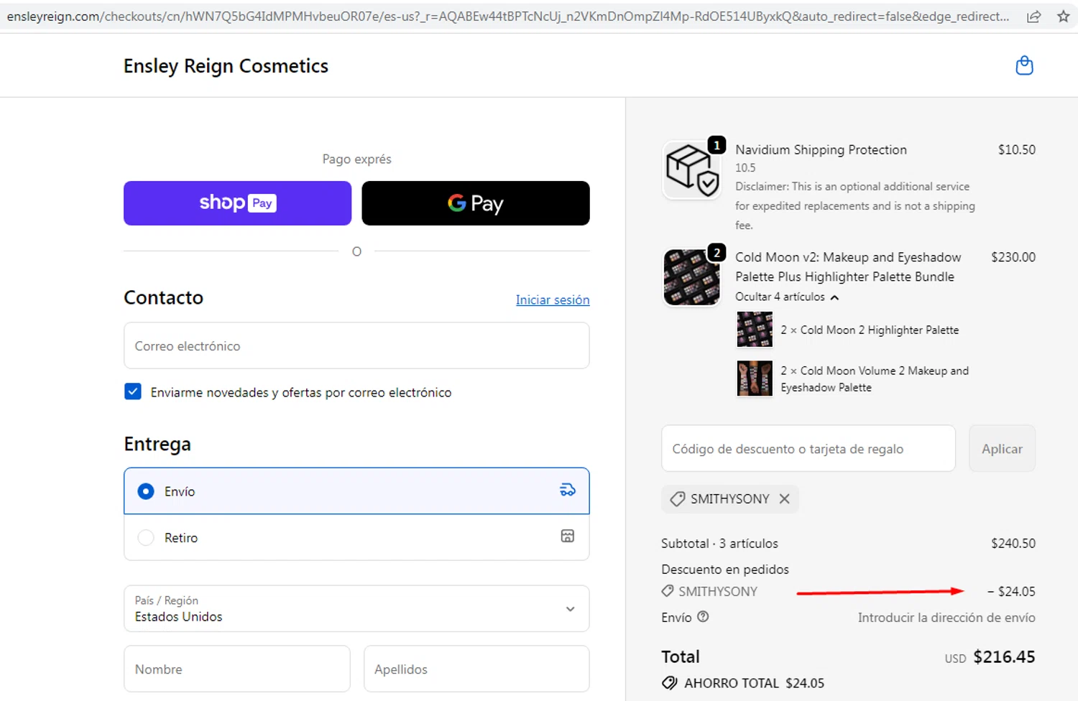
Task: Click the Cold Moon v2 bundle title
Action: (848, 266)
